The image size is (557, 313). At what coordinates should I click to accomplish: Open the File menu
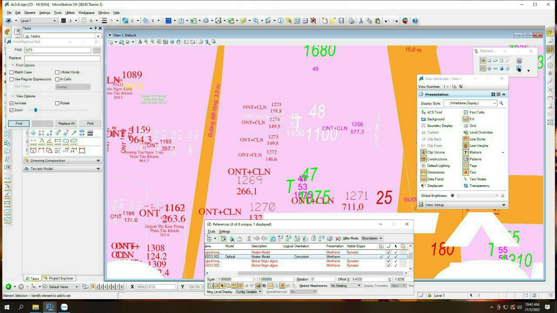9,13
